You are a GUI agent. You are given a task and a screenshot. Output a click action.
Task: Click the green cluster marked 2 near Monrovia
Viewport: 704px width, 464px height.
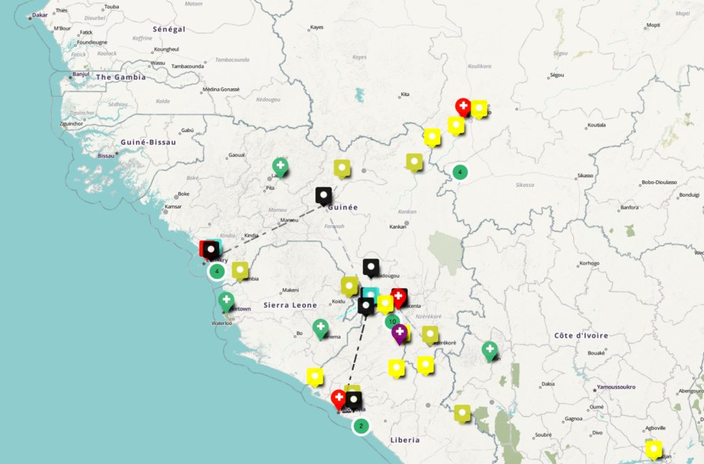click(x=360, y=426)
